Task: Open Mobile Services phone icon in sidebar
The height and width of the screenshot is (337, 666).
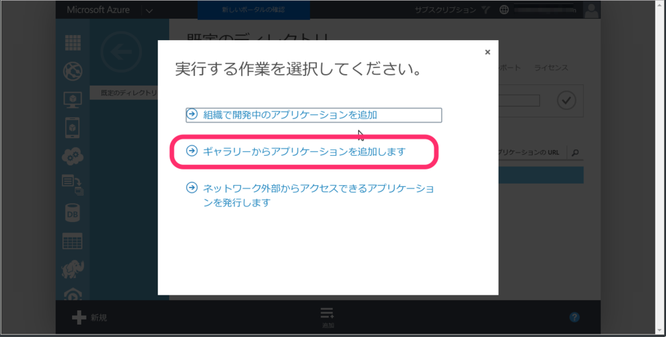Action: [73, 128]
